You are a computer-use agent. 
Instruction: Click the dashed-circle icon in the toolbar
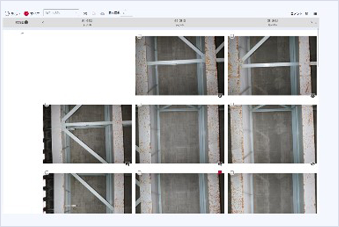pyautogui.click(x=7, y=14)
